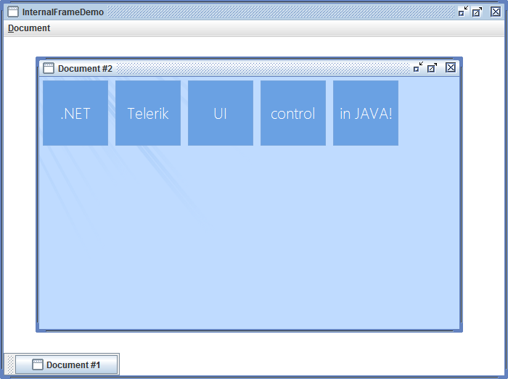Open the Document menu
Viewport: 508px width, 379px height.
click(x=29, y=28)
